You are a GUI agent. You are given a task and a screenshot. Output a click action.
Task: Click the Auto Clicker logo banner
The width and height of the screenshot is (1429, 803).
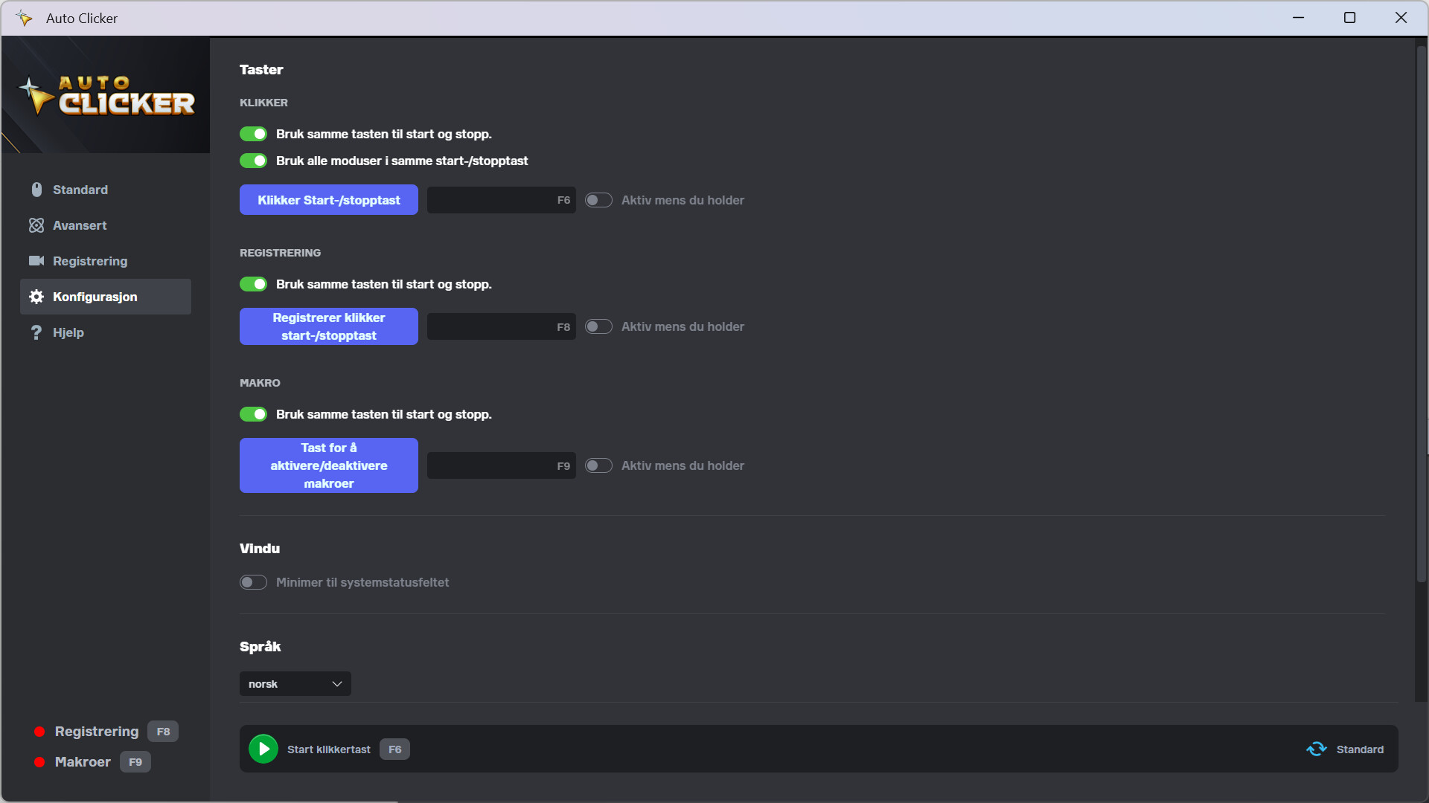106,95
